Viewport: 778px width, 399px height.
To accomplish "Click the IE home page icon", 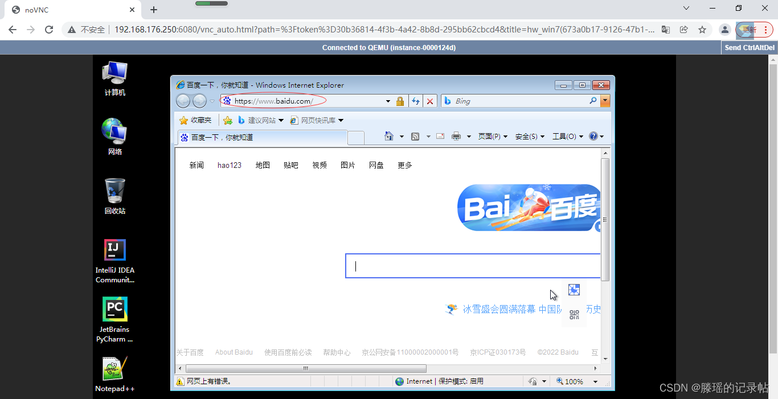I will pyautogui.click(x=389, y=136).
